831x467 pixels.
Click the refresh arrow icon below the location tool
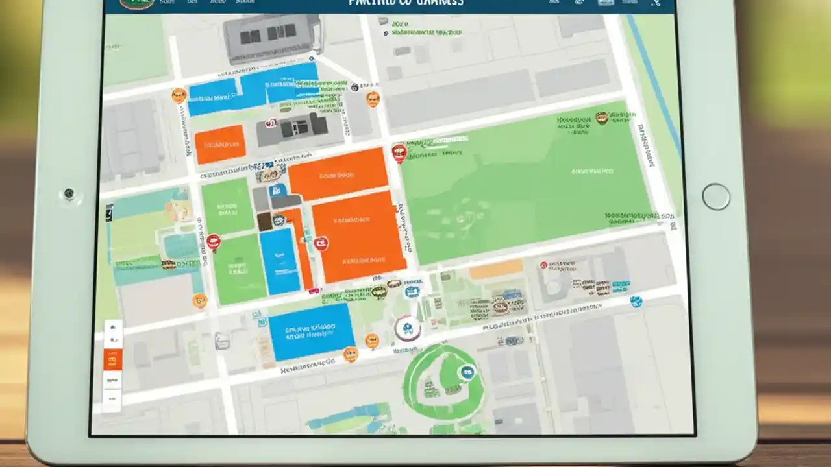tap(114, 341)
